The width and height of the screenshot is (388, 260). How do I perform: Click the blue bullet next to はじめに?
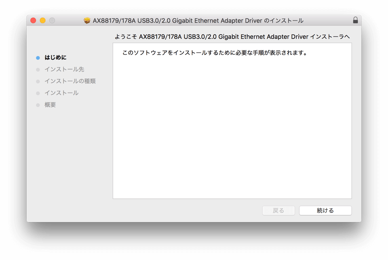click(x=38, y=58)
